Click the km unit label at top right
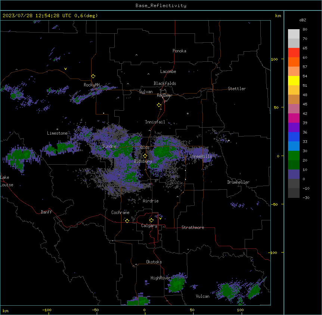 pos(278,16)
